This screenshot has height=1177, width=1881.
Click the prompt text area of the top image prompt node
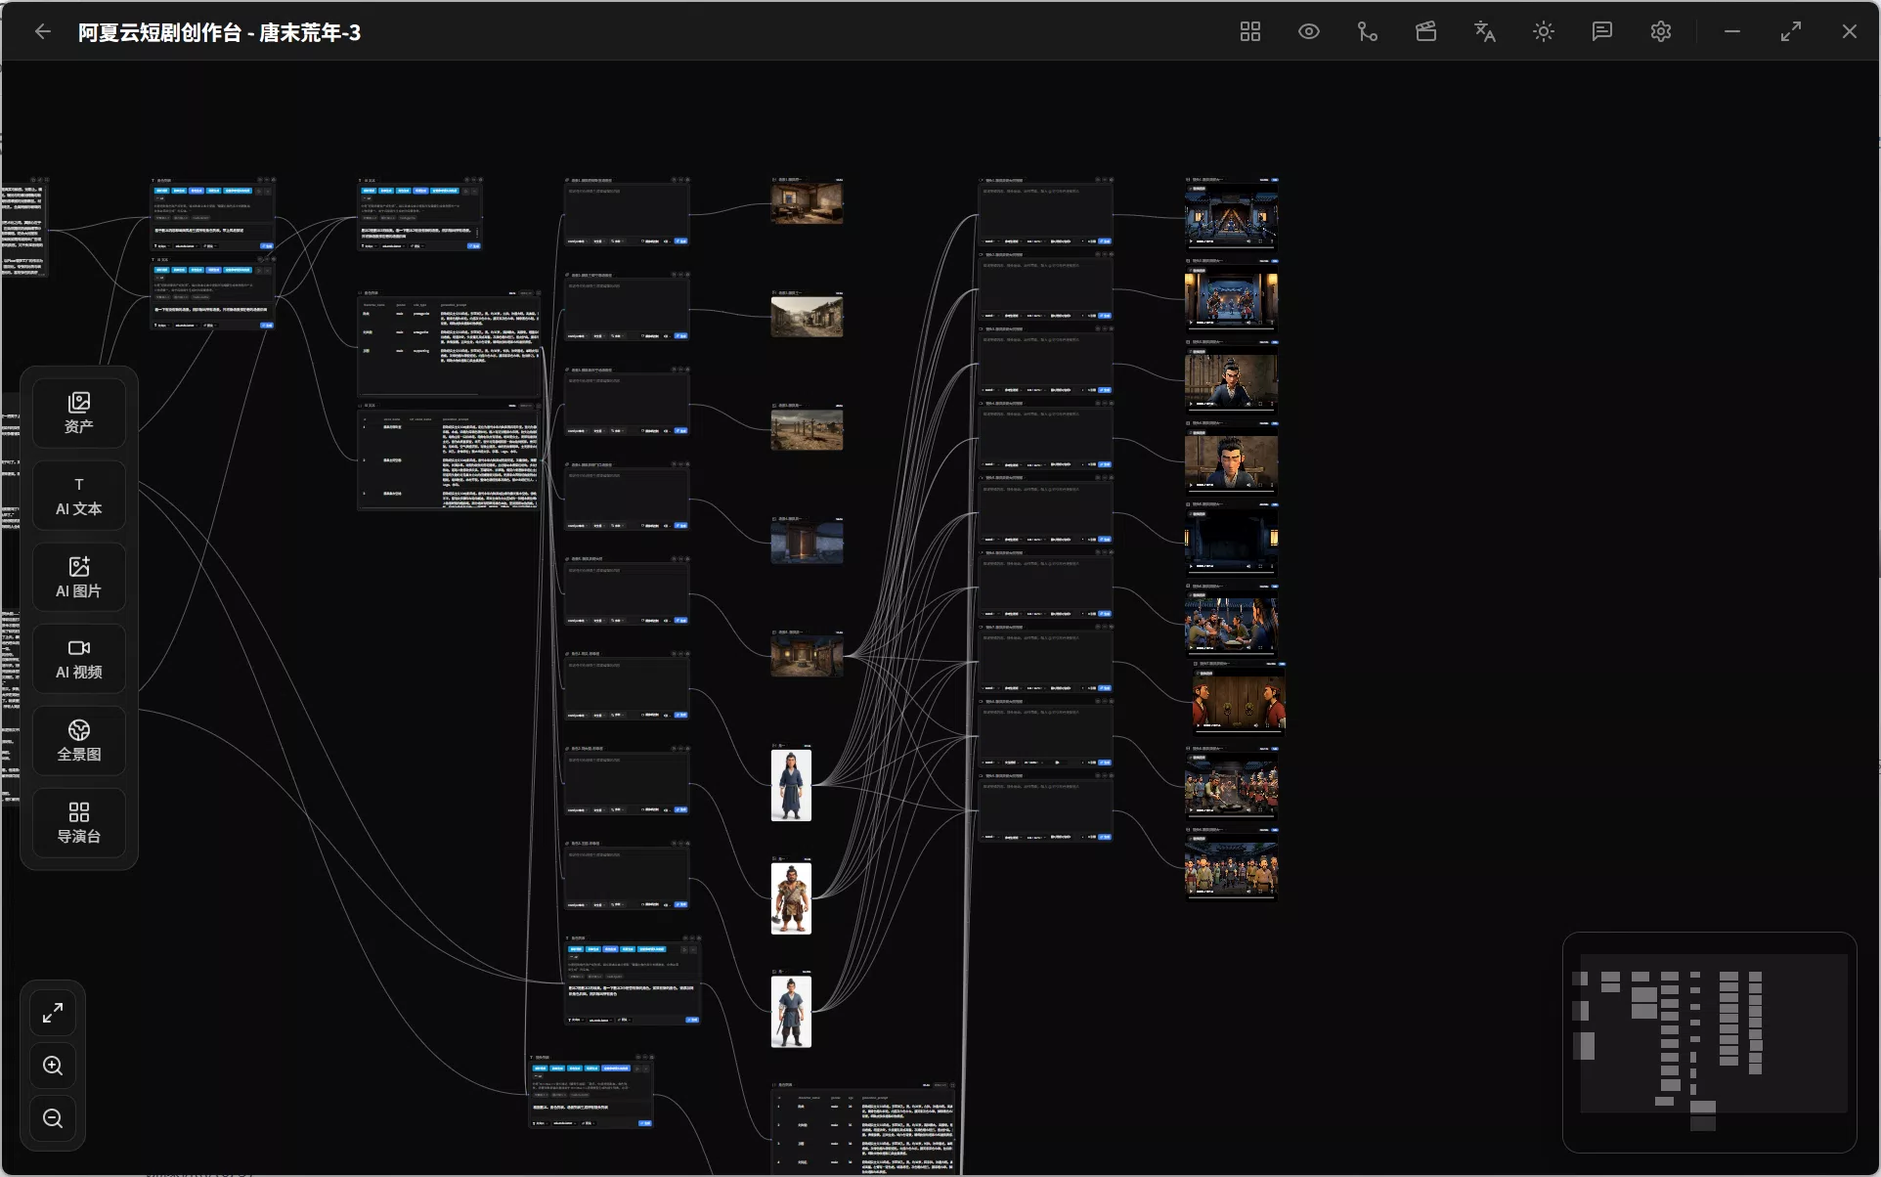click(627, 209)
